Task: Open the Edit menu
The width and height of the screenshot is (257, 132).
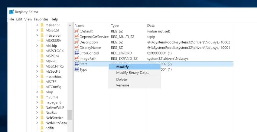Action: click(x=19, y=19)
